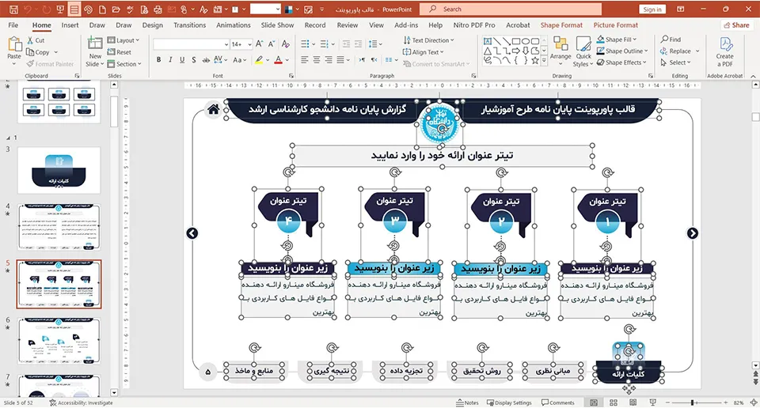Toggle Underline formatting

pyautogui.click(x=182, y=59)
